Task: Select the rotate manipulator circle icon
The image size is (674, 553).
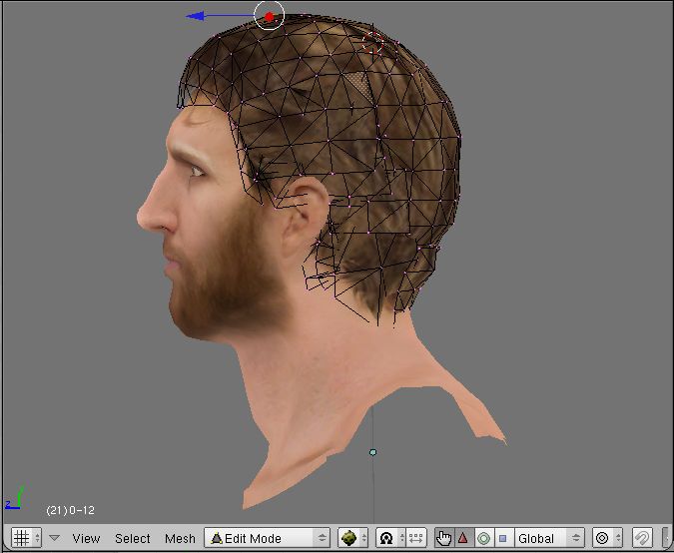Action: [x=483, y=538]
